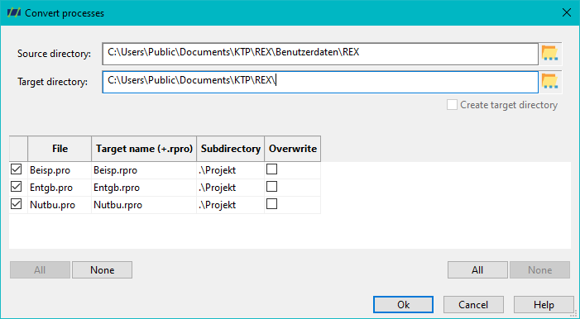Image resolution: width=580 pixels, height=319 pixels.
Task: Uncheck the Entgb.pro file checkbox
Action: [16, 187]
